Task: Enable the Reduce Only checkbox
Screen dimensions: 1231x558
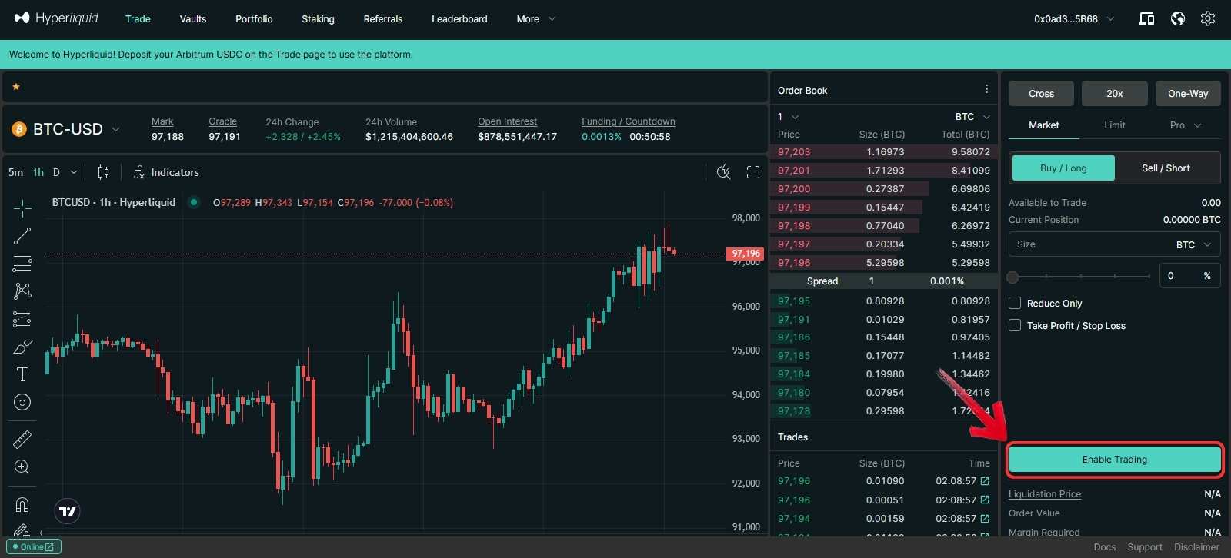Action: pyautogui.click(x=1015, y=303)
